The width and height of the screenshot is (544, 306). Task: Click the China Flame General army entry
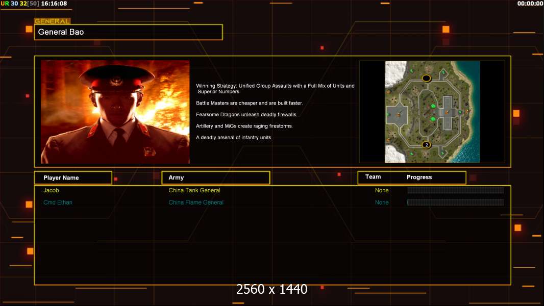195,202
